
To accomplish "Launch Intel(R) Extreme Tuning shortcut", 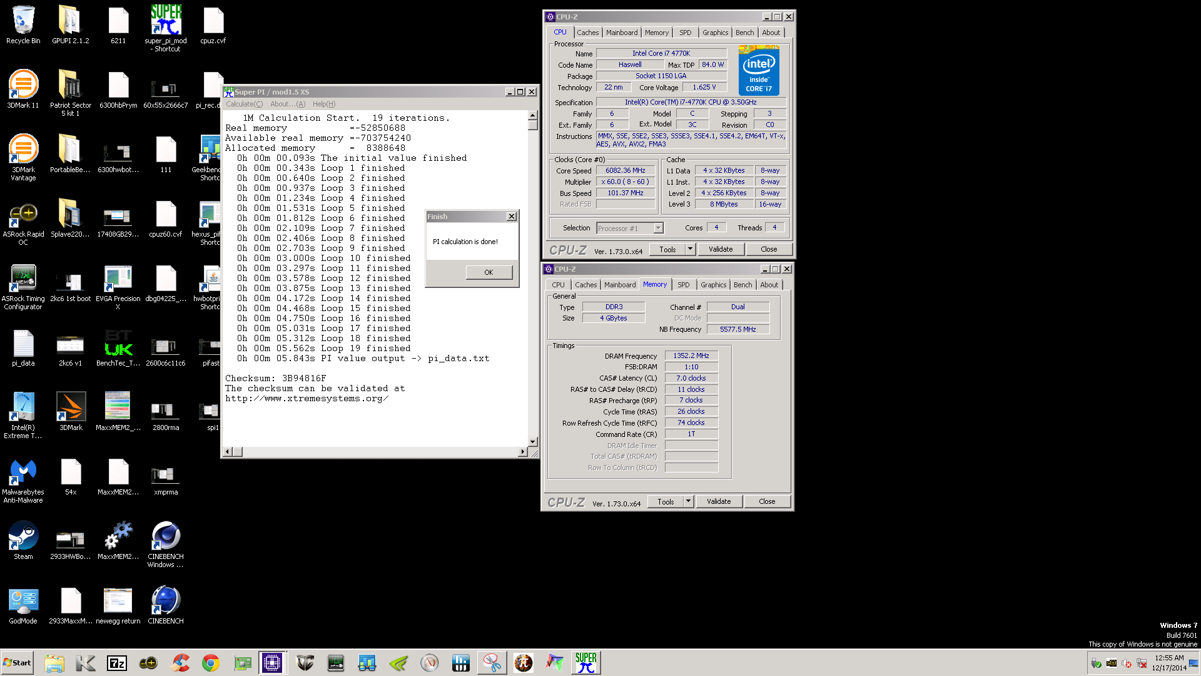I will [x=23, y=415].
